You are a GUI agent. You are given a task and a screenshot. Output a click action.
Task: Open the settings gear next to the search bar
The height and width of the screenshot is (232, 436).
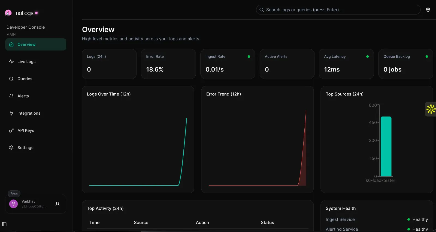(x=428, y=10)
